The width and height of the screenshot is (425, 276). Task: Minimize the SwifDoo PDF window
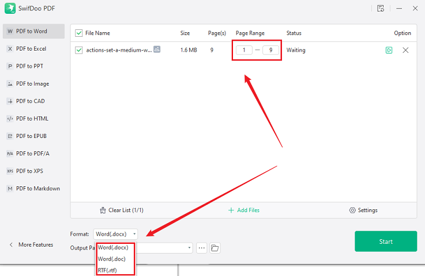(x=399, y=9)
